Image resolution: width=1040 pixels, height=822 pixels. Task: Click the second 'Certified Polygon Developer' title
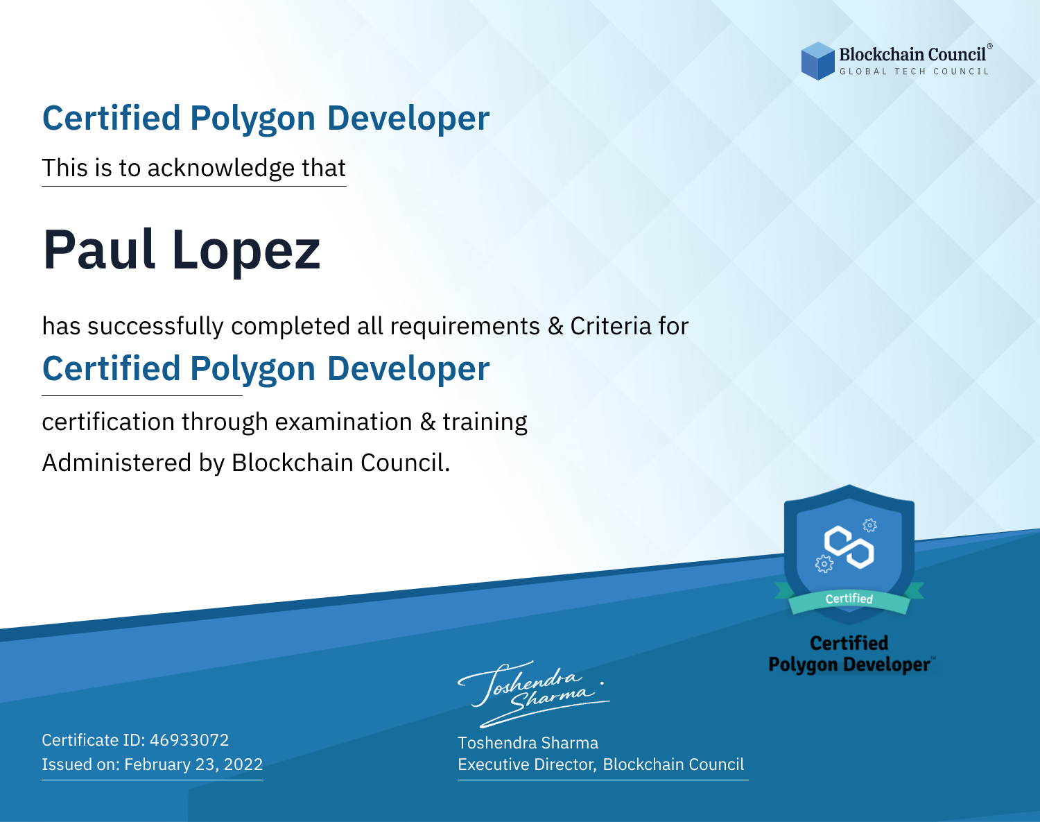[266, 369]
